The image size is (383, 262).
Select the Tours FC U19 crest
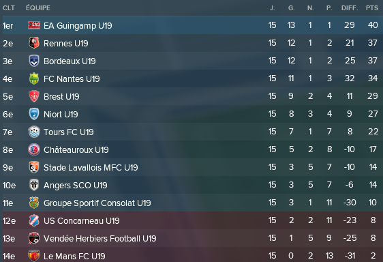point(34,132)
